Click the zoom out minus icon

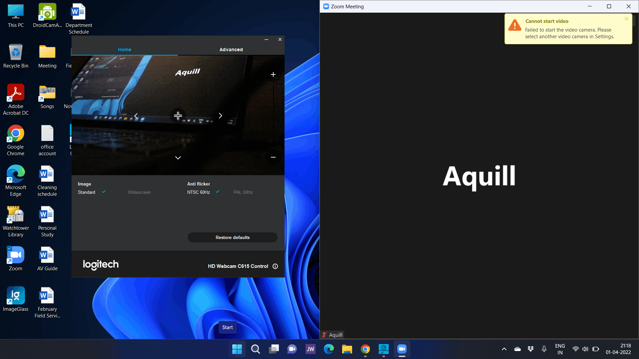pos(273,157)
